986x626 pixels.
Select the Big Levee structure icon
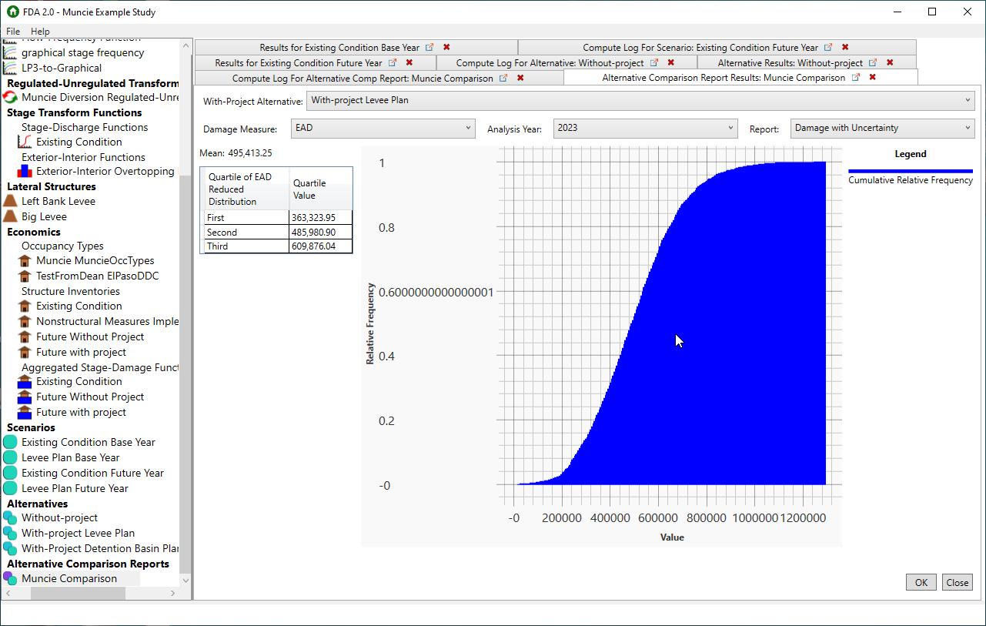[x=12, y=216]
